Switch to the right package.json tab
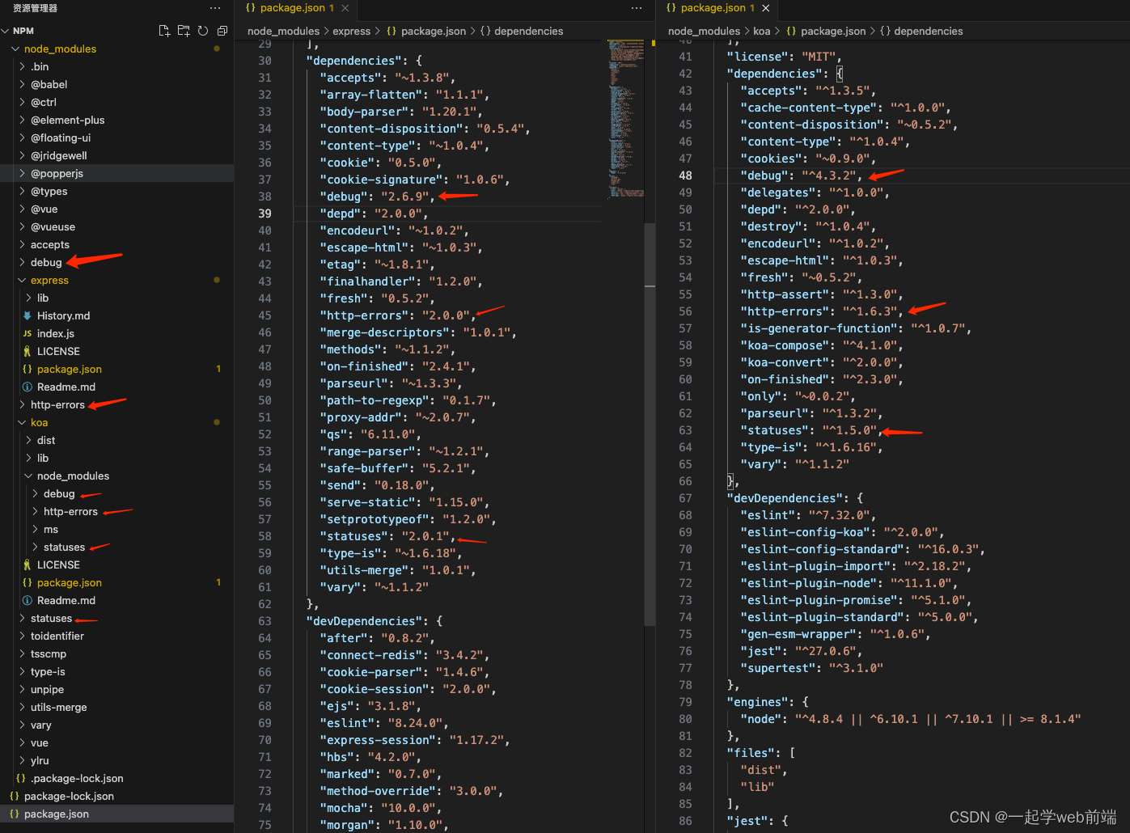1130x833 pixels. [713, 8]
